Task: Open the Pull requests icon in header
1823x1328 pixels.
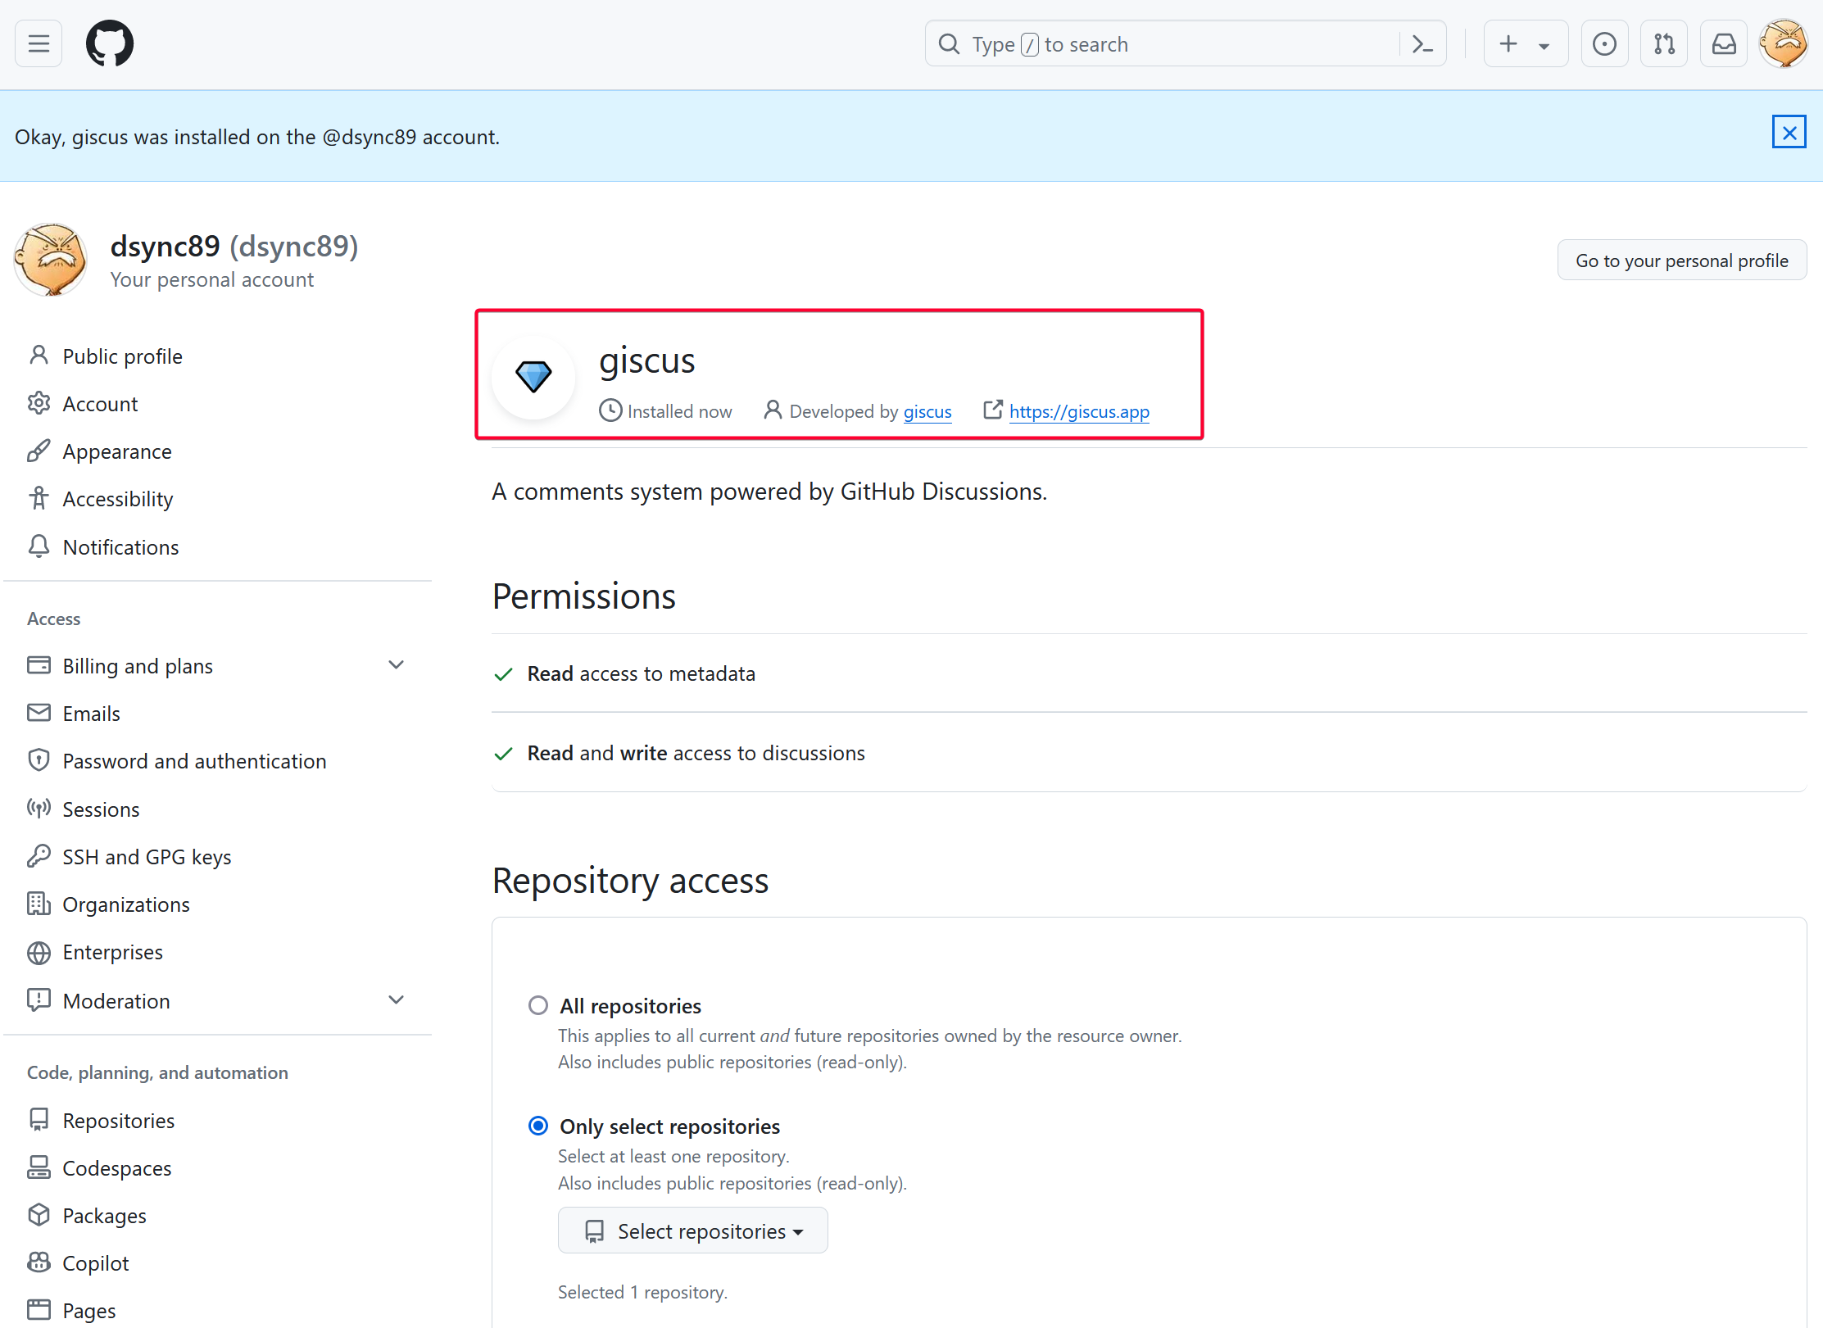Action: [1664, 43]
